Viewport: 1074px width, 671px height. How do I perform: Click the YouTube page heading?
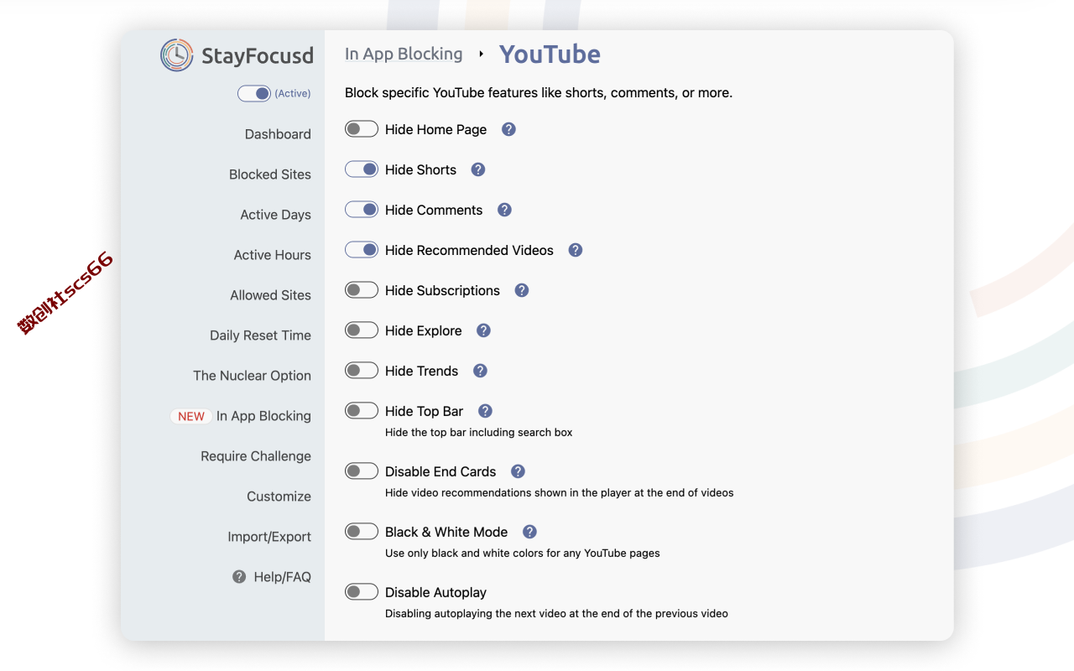point(550,54)
